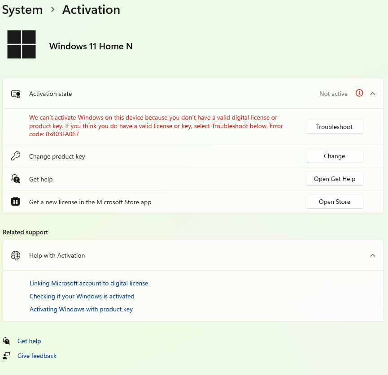Open Store to get a new license
This screenshot has width=388, height=375.
(334, 202)
